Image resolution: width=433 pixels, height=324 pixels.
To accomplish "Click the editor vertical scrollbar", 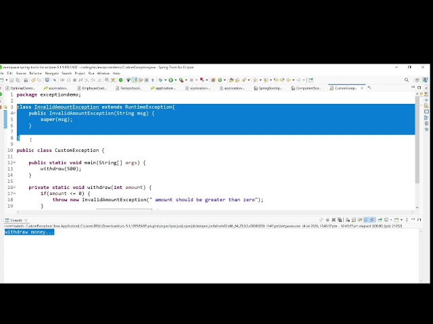I will (417, 140).
